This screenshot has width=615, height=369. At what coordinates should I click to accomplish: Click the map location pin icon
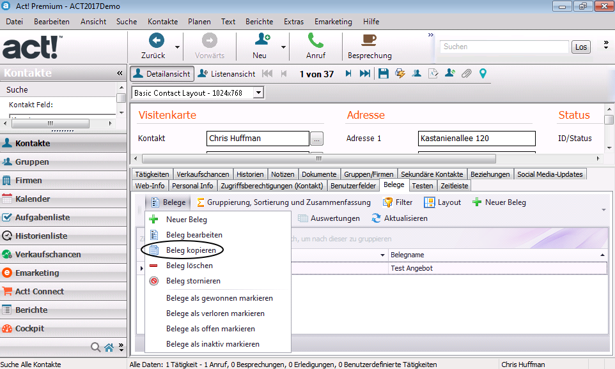click(x=483, y=73)
